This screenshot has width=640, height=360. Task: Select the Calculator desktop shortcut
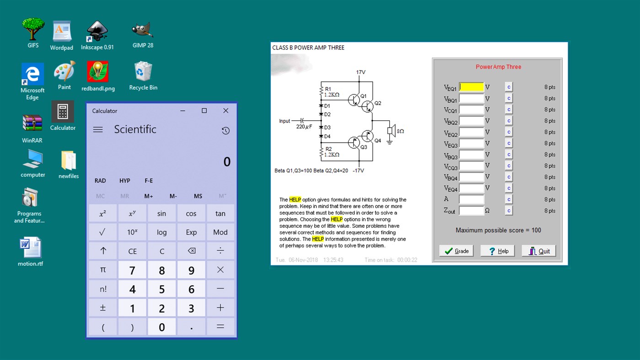pos(63,112)
